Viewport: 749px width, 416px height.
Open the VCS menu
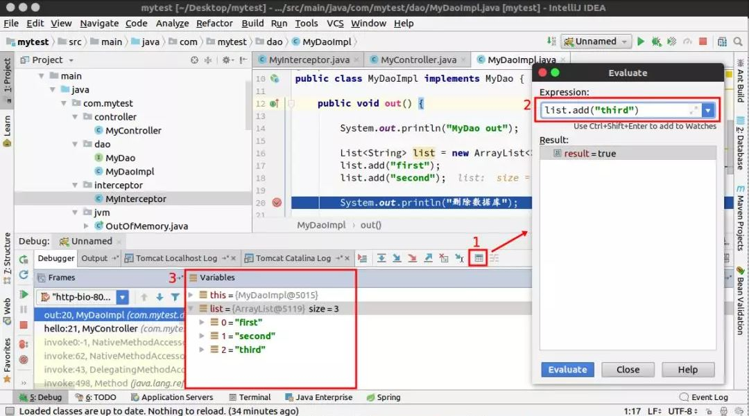point(335,24)
